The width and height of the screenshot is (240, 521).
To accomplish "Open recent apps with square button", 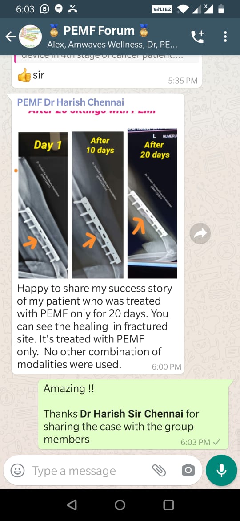I will coord(168,505).
